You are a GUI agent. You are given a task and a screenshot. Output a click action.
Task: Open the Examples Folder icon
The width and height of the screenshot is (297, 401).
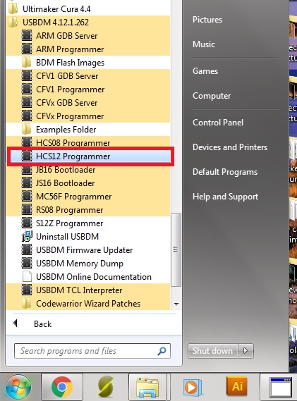[27, 129]
